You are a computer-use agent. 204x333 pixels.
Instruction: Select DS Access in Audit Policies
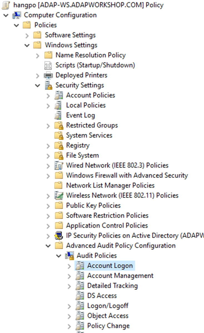pos(102,296)
